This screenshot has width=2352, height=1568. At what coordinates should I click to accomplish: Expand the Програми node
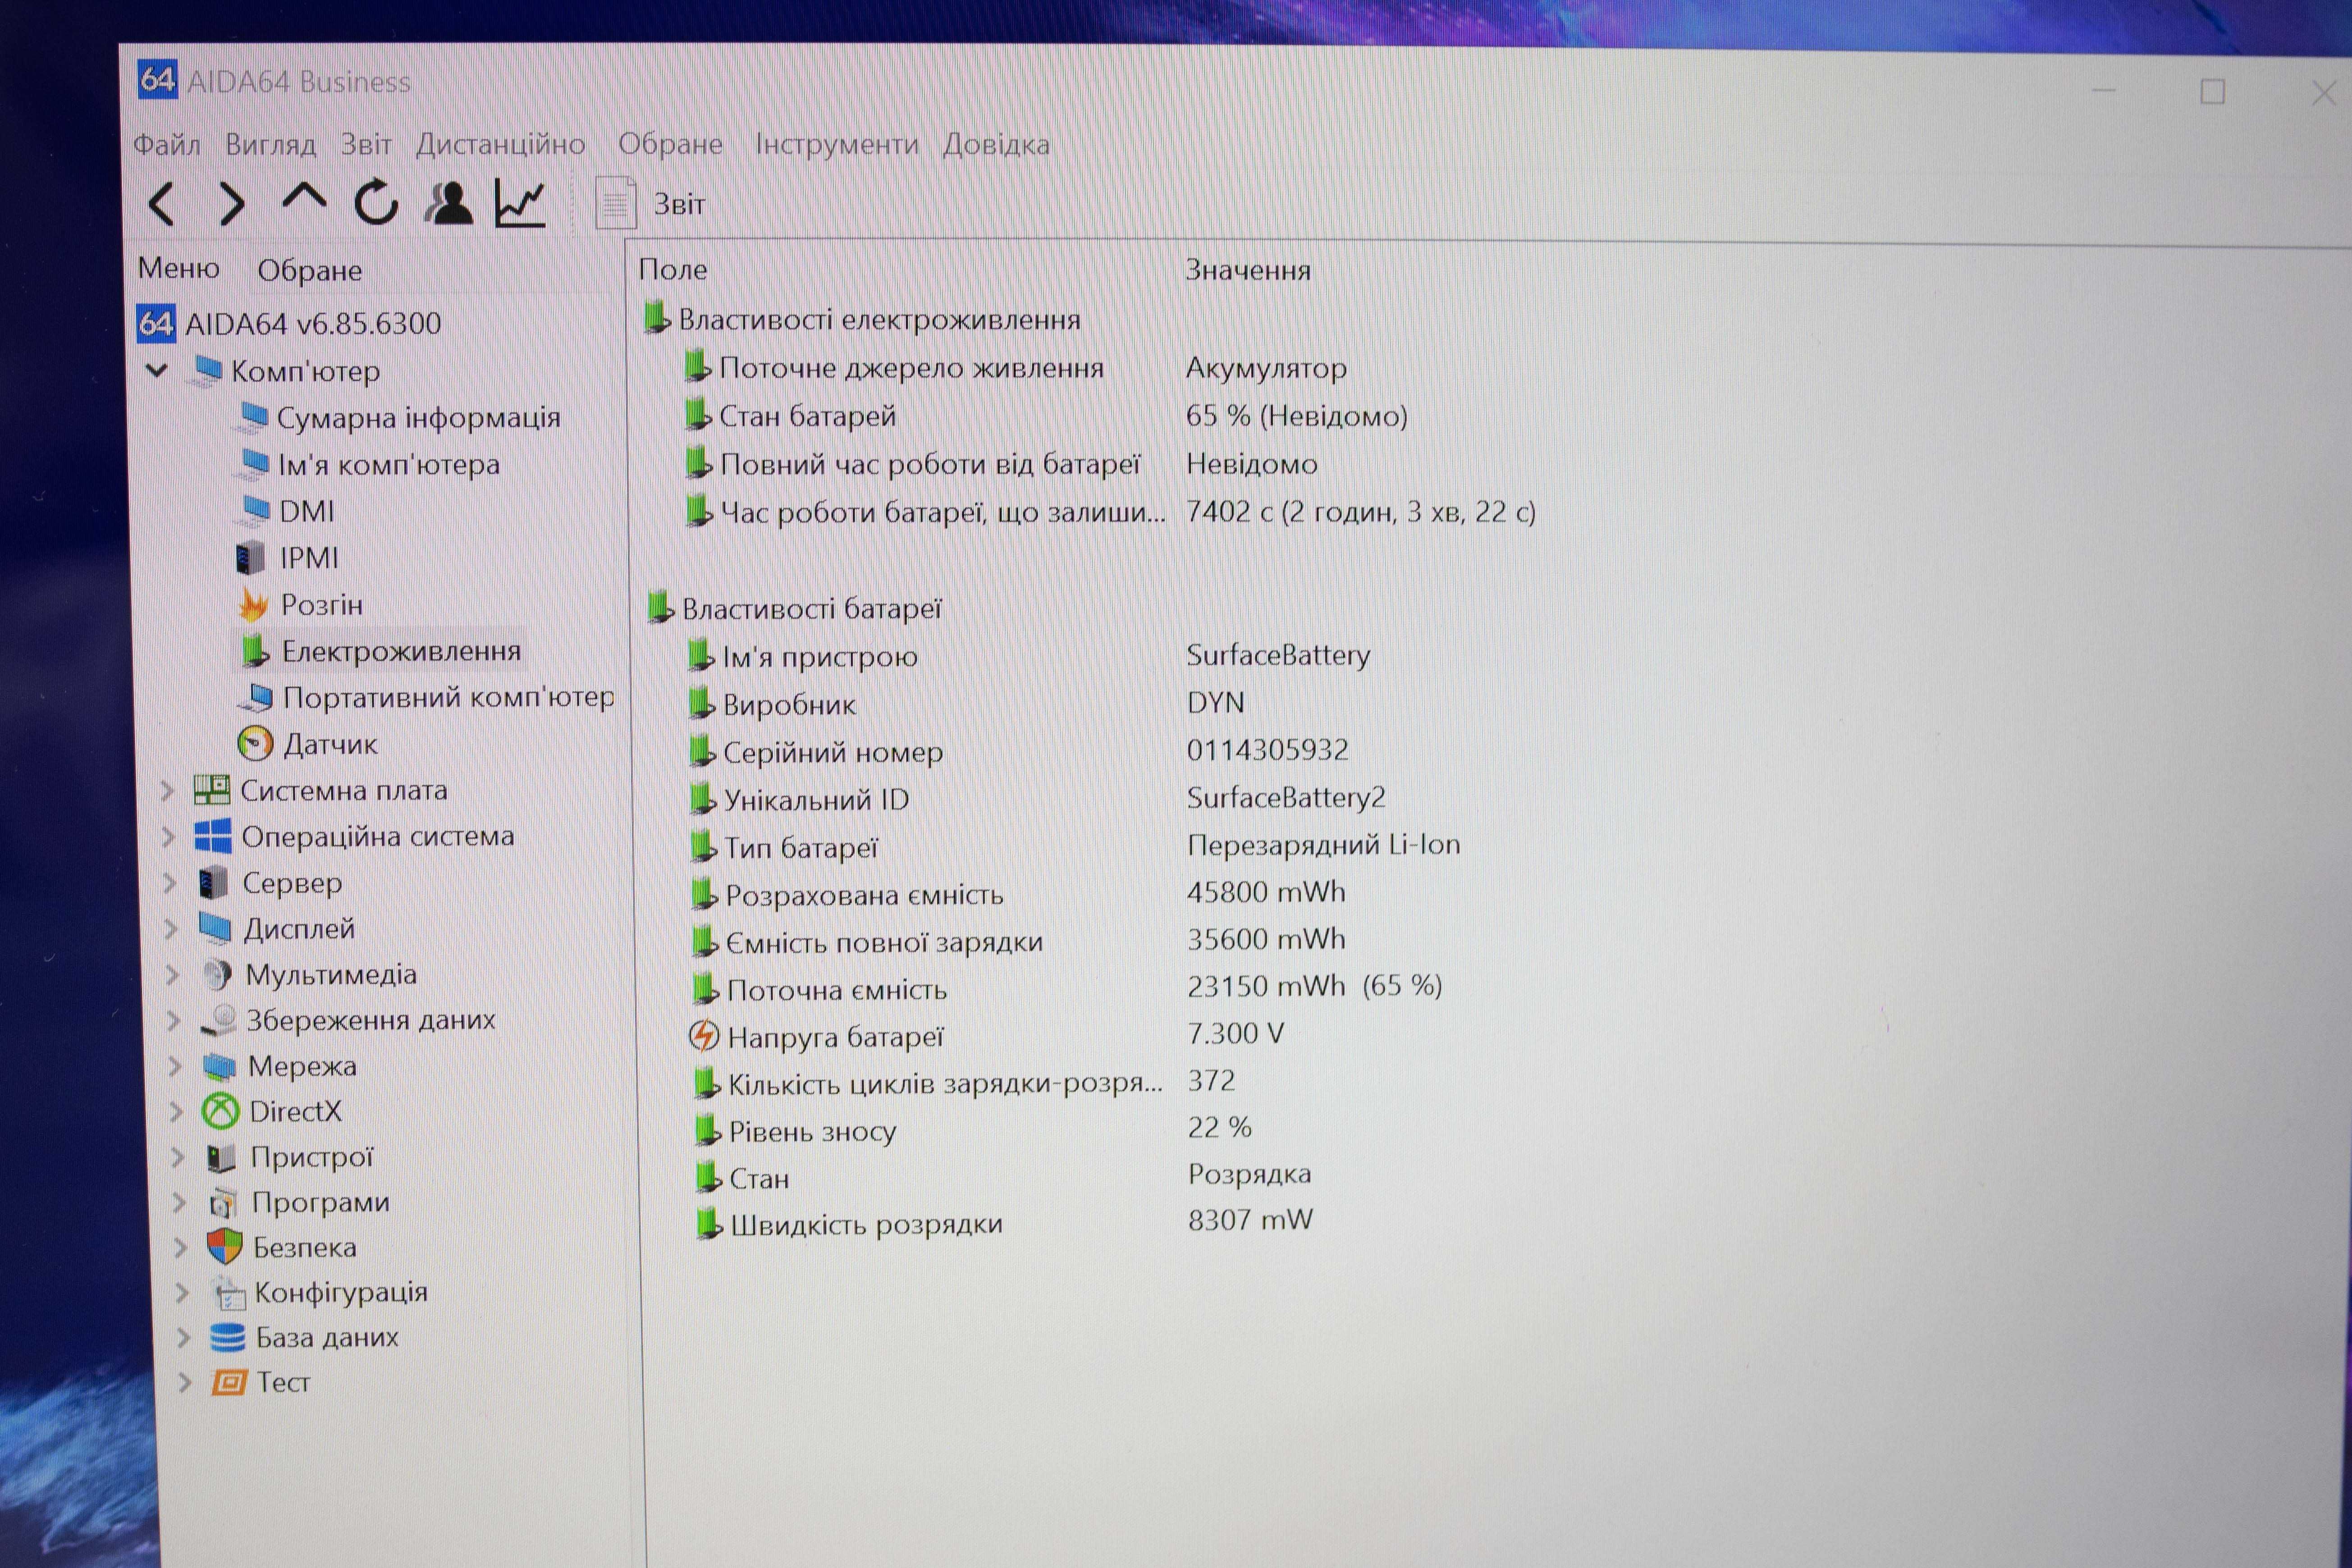coord(180,1202)
